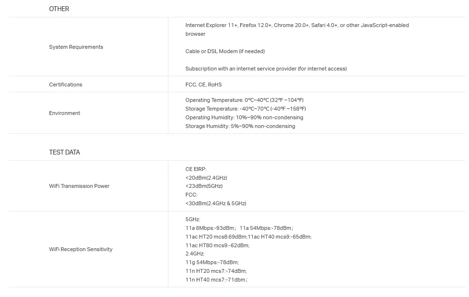Viewport: 469px width, 297px height.
Task: Click the Operating Temperature specification line
Action: tap(244, 100)
